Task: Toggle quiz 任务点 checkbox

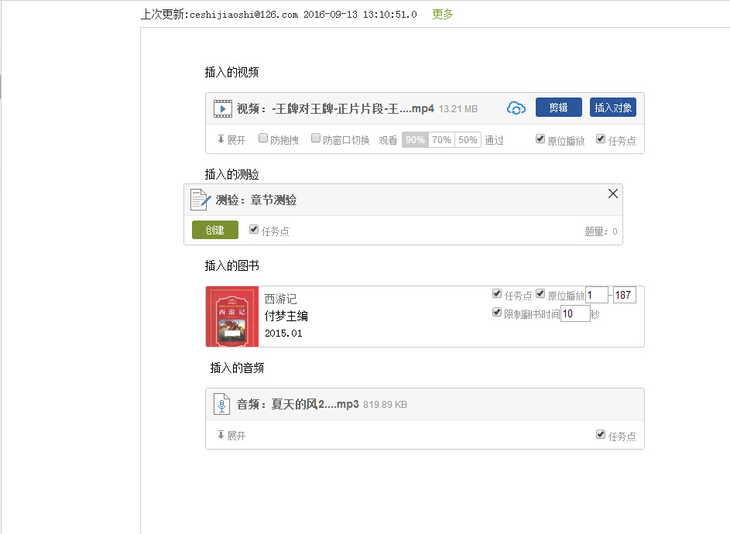Action: 254,229
